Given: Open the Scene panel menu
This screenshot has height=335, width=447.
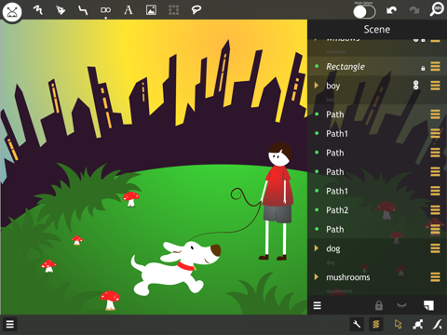Looking at the screenshot, I should click(318, 305).
